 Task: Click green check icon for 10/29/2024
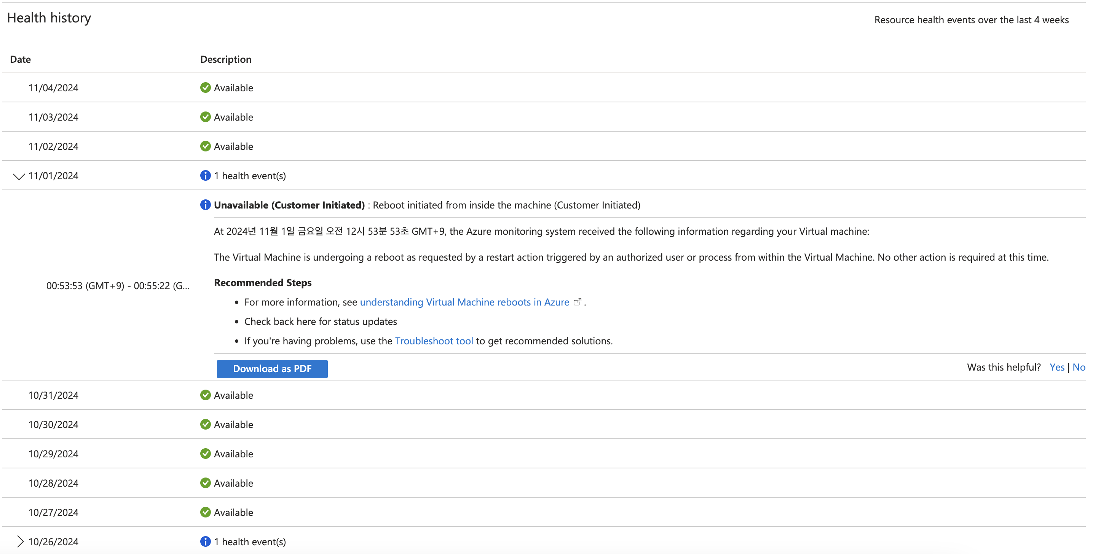[206, 454]
